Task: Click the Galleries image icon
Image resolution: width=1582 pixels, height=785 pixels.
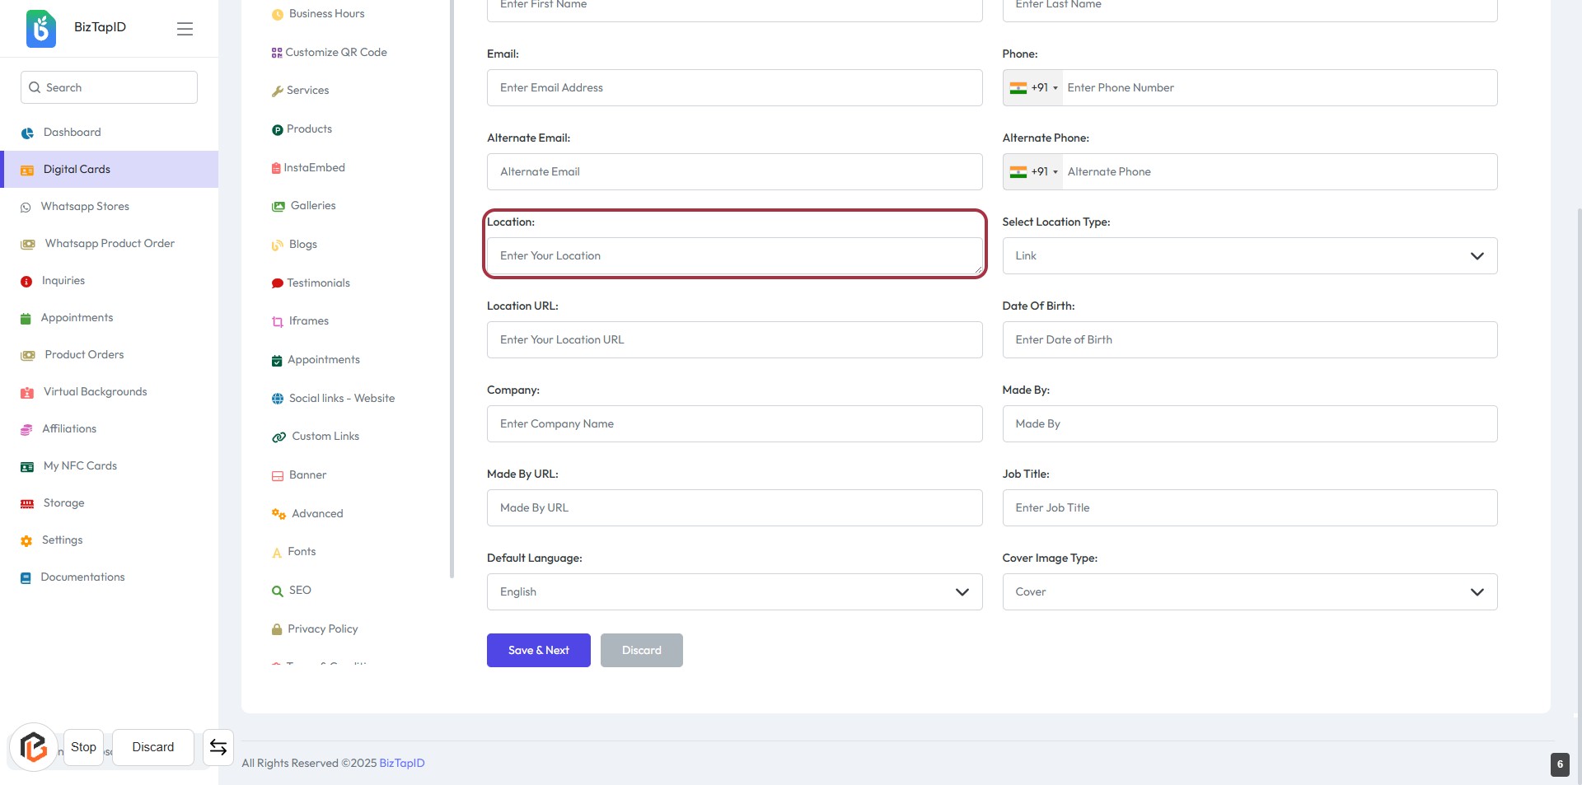Action: pos(278,206)
